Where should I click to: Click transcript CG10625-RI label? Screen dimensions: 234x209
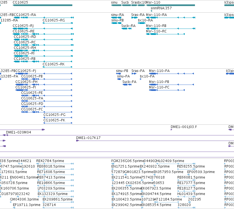pyautogui.click(x=24, y=53)
